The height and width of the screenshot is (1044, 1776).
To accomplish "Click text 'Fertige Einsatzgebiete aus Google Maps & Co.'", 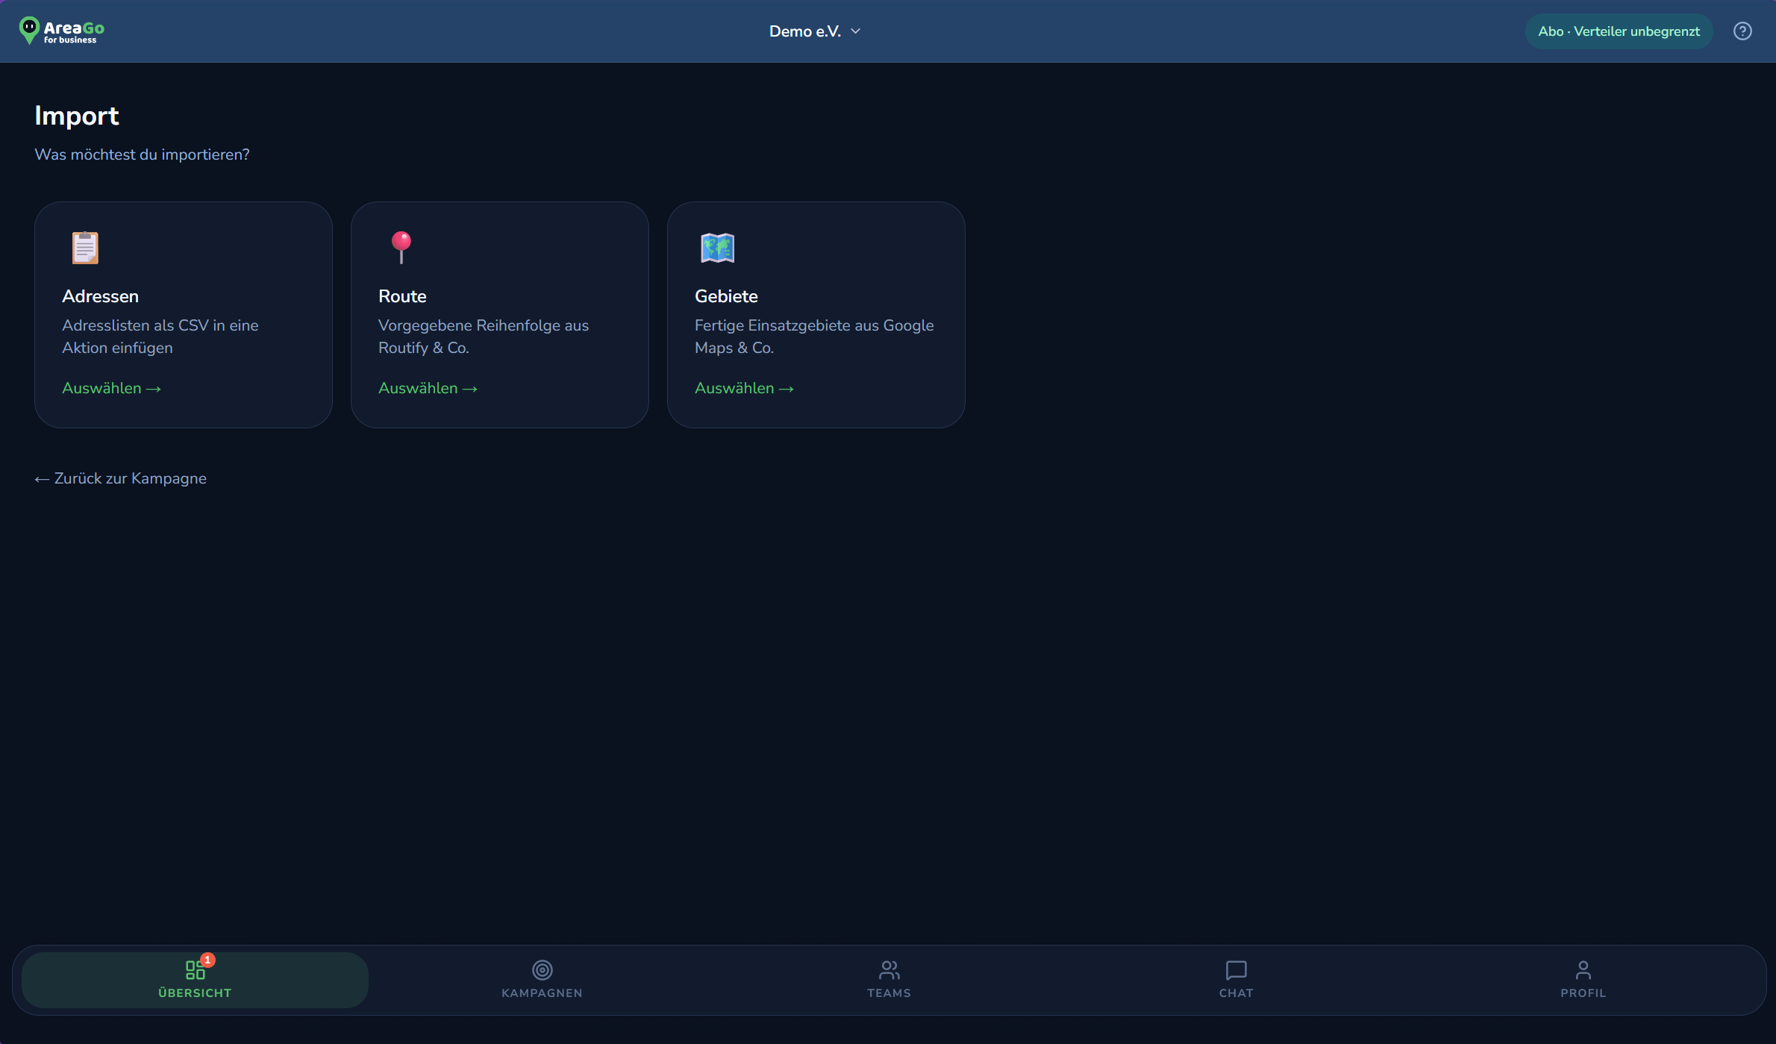I will pos(814,337).
